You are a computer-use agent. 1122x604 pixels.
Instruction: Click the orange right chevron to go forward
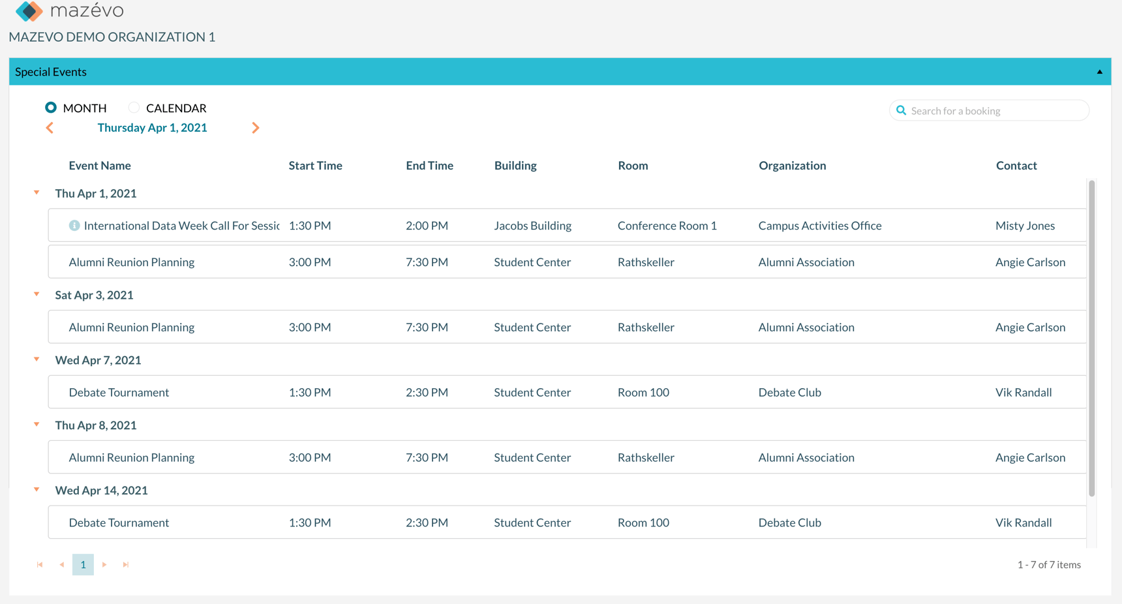256,127
